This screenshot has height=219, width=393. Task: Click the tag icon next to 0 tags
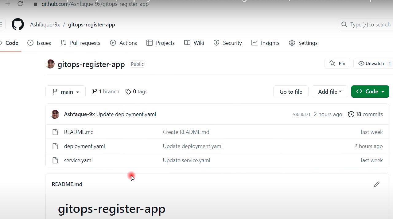(128, 92)
